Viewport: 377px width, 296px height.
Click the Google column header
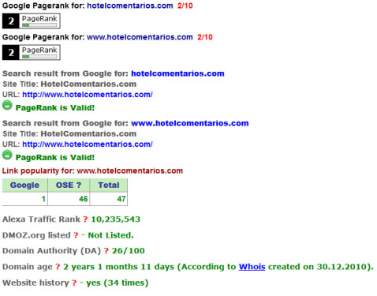[x=24, y=185]
